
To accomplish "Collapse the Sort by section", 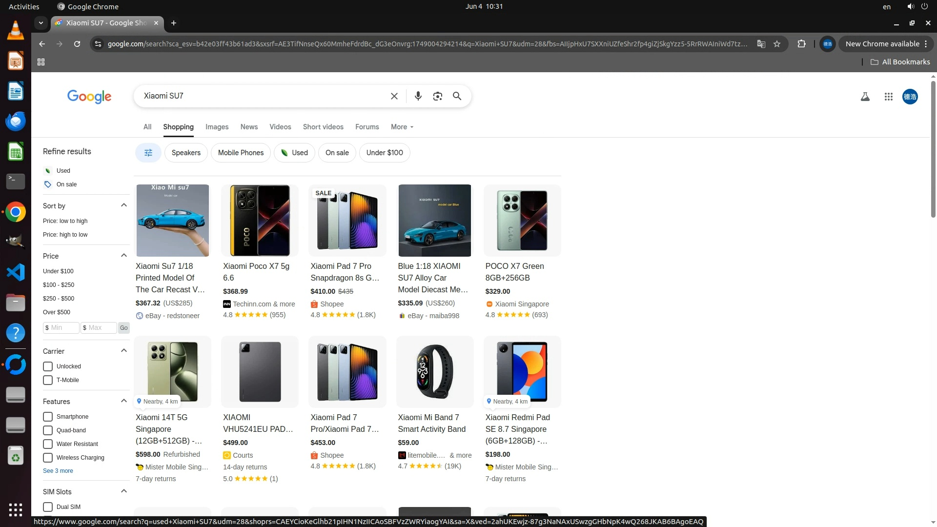I will tap(123, 205).
